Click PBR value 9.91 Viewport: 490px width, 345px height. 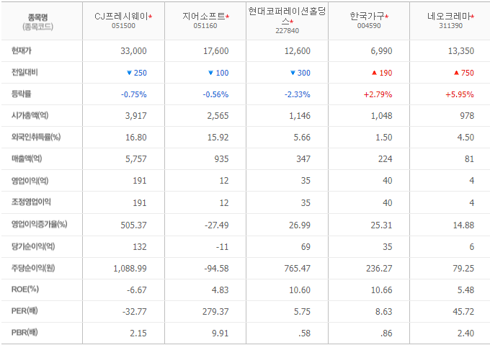[220, 333]
